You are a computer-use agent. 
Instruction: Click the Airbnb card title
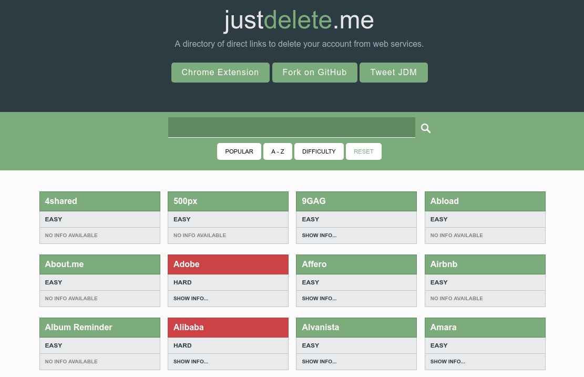point(484,264)
